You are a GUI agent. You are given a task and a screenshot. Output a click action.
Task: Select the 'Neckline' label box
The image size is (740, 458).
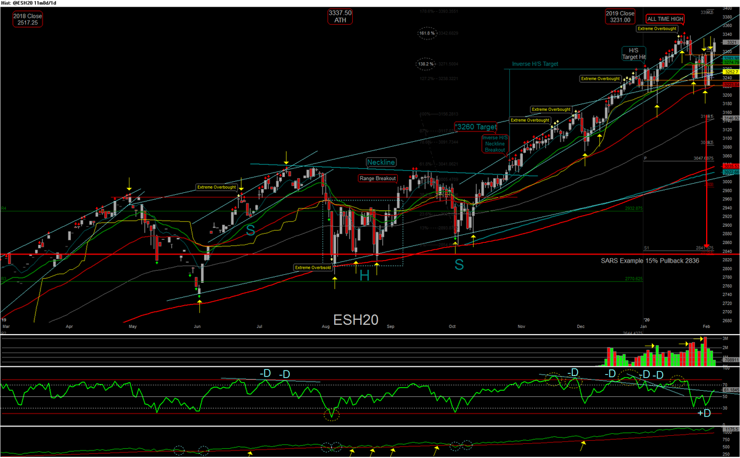[x=381, y=163]
